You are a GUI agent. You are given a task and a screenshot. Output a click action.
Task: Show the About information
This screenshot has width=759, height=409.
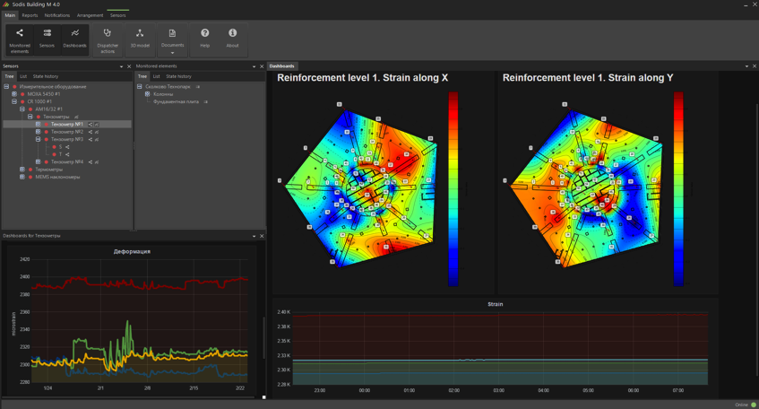[232, 39]
